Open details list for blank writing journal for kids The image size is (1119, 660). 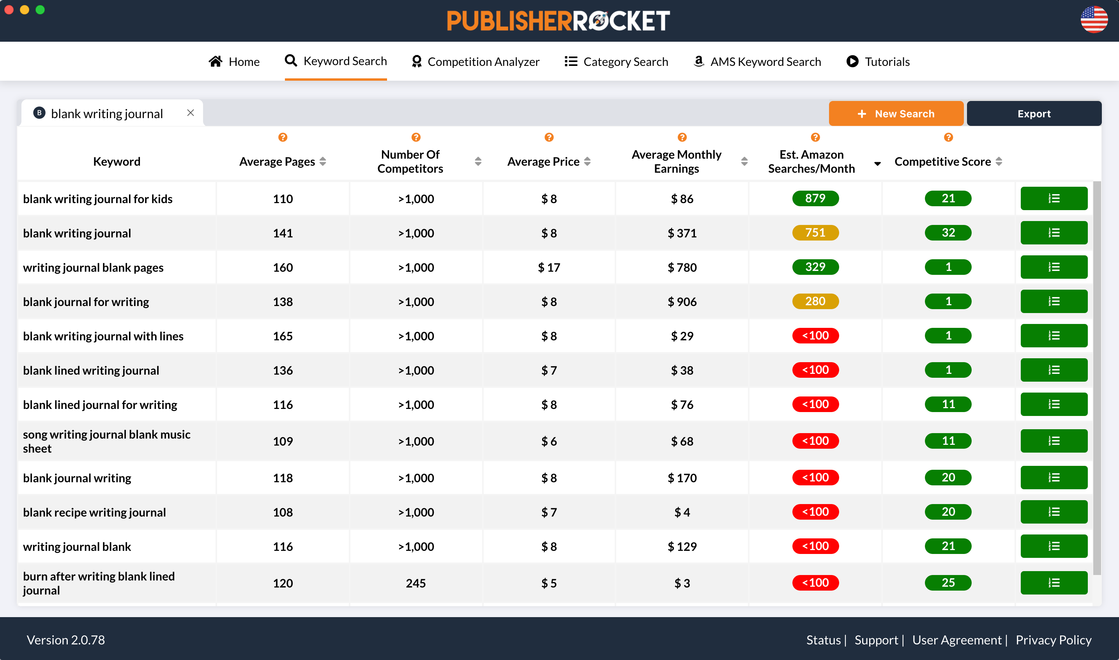1054,198
